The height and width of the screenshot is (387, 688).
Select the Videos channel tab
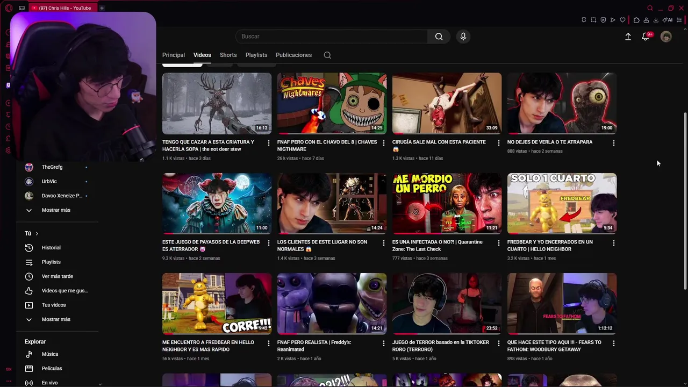coord(202,55)
